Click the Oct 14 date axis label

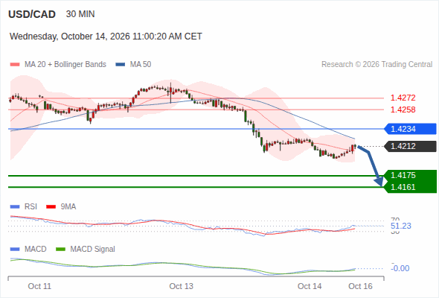310,286
